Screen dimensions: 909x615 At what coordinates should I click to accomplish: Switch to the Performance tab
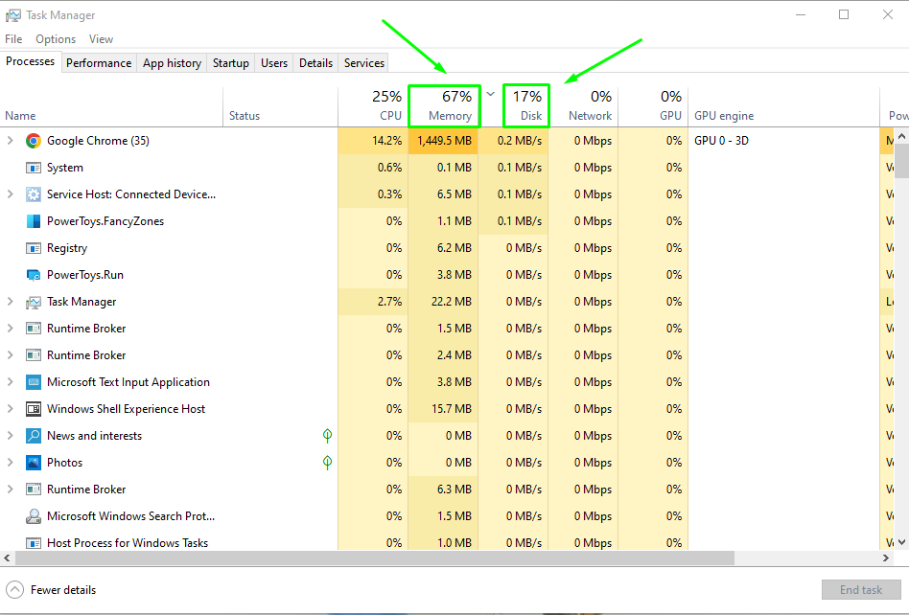coord(99,63)
